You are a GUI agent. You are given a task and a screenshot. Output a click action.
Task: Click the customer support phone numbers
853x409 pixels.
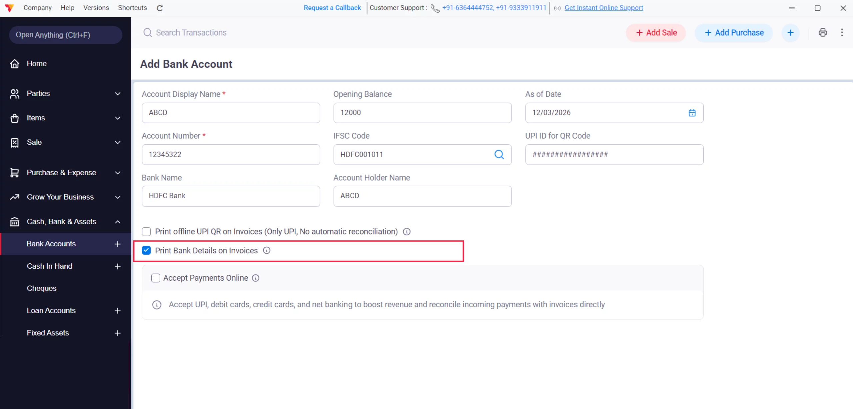click(494, 8)
